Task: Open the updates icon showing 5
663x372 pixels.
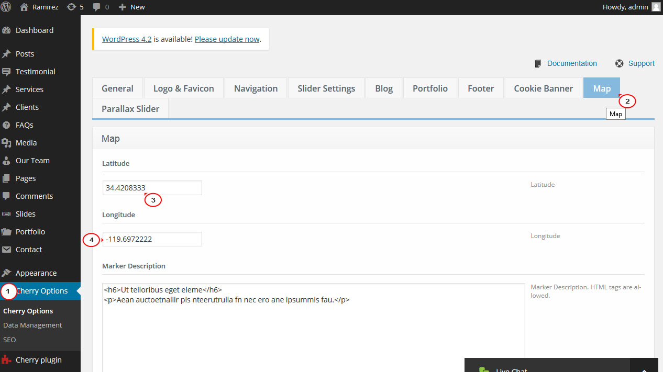Action: point(71,7)
